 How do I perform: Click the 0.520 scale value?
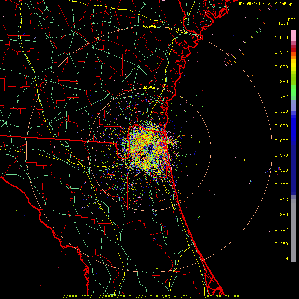[281, 170]
